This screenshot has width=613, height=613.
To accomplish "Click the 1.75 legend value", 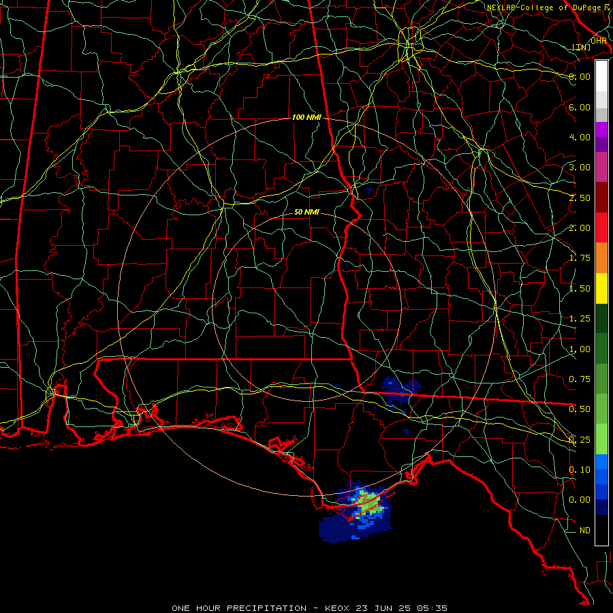I will point(580,258).
